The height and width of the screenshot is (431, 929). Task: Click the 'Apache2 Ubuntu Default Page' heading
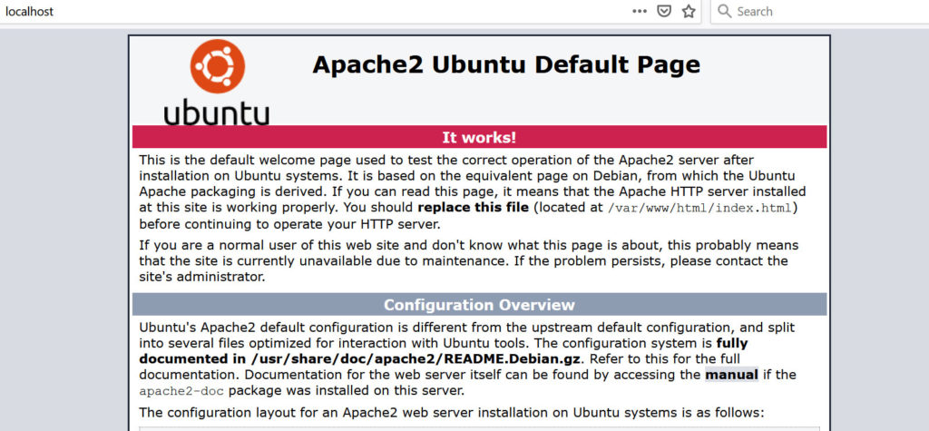click(x=506, y=64)
